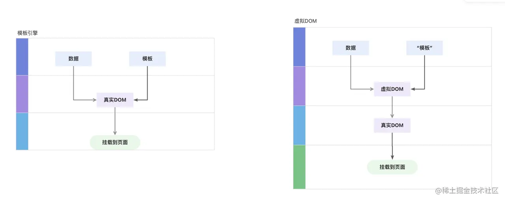Click the quoted “模板” box
Image resolution: width=505 pixels, height=201 pixels.
click(x=425, y=48)
